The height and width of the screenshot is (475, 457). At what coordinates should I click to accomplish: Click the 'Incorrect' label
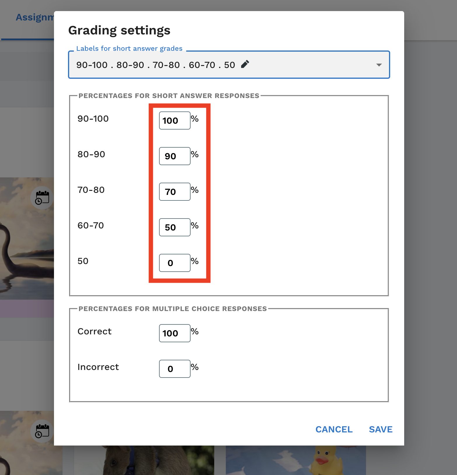(98, 367)
